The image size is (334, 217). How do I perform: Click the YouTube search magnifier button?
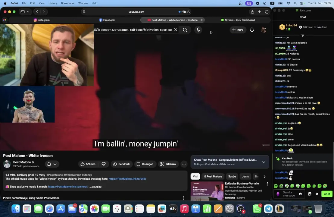coord(185,30)
